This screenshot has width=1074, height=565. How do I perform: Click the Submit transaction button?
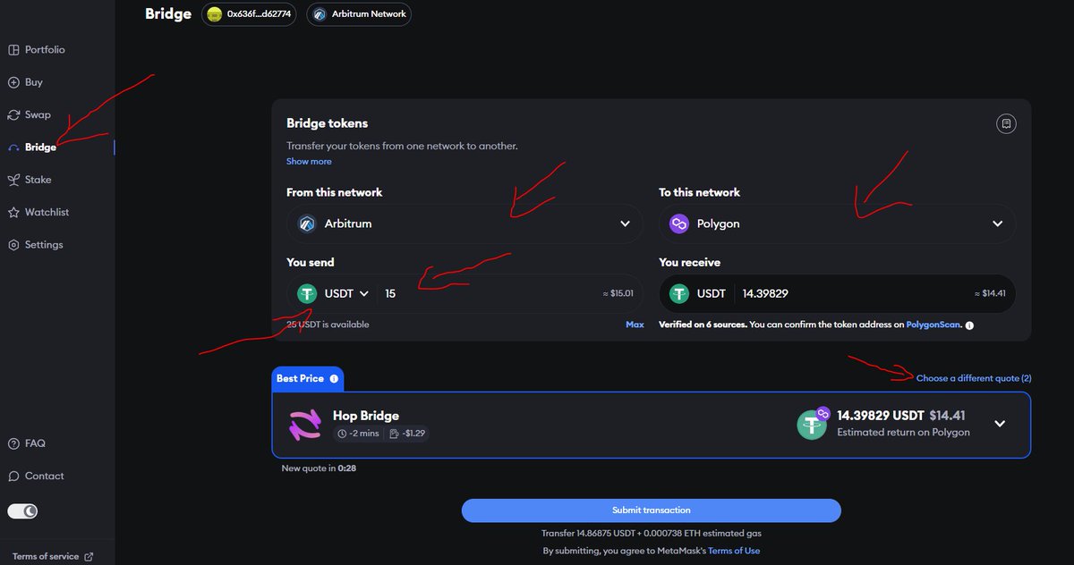pyautogui.click(x=652, y=510)
